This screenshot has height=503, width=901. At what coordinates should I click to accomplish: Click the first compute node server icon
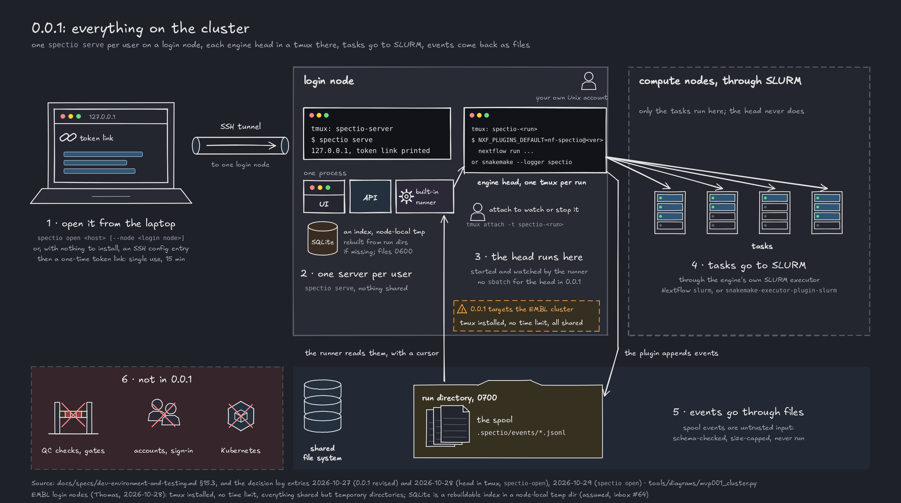click(670, 212)
